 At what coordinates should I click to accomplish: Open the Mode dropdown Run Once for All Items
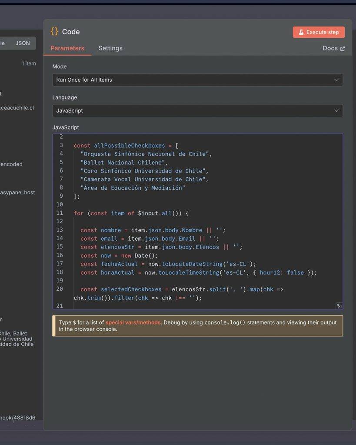tap(197, 80)
